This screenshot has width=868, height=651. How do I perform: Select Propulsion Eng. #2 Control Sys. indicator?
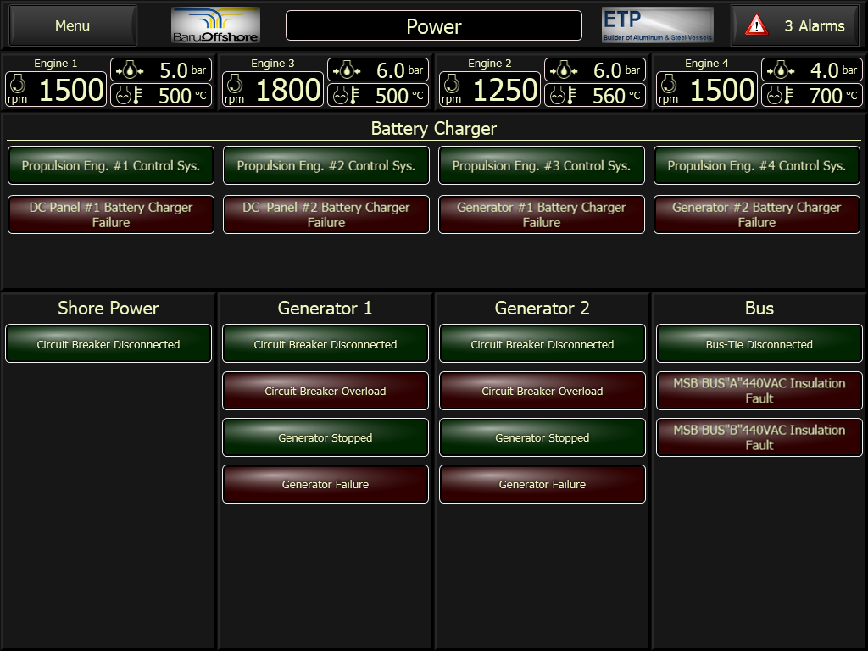pyautogui.click(x=326, y=165)
